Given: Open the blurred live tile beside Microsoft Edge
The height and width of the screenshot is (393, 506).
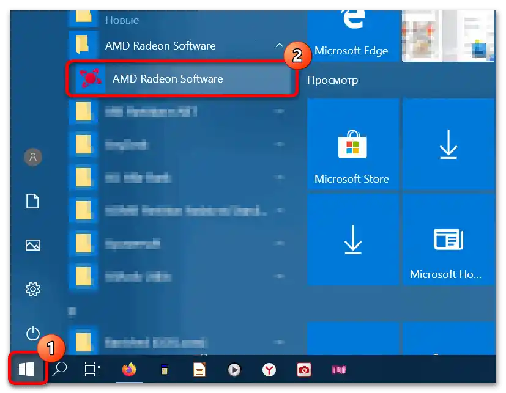Looking at the screenshot, I should tap(448, 35).
